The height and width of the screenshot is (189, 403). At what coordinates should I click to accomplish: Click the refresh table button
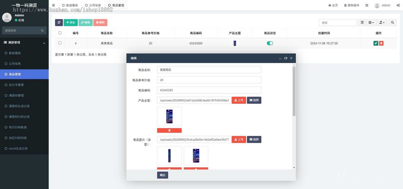tap(59, 23)
